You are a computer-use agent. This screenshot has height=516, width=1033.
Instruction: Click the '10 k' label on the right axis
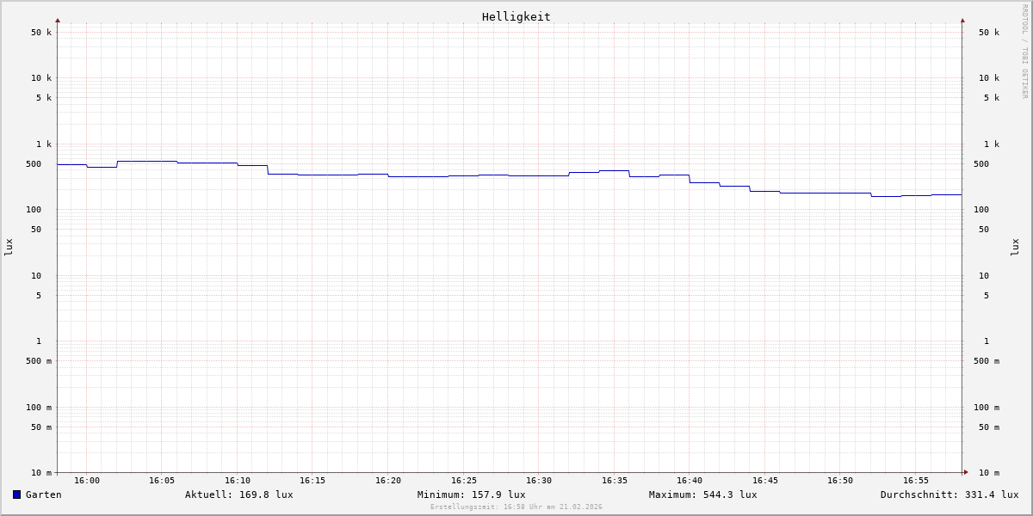[989, 78]
